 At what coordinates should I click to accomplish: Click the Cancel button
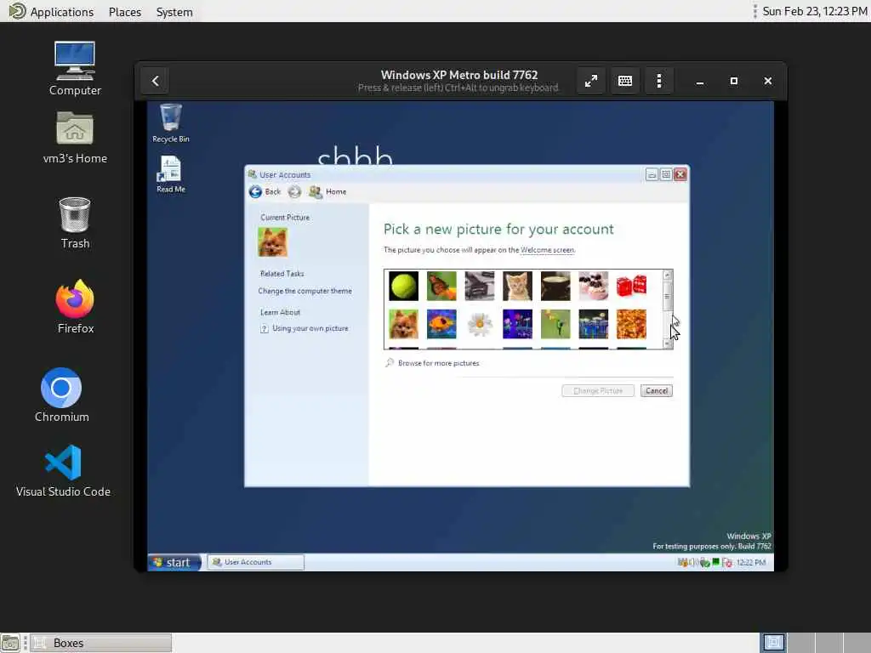tap(656, 391)
